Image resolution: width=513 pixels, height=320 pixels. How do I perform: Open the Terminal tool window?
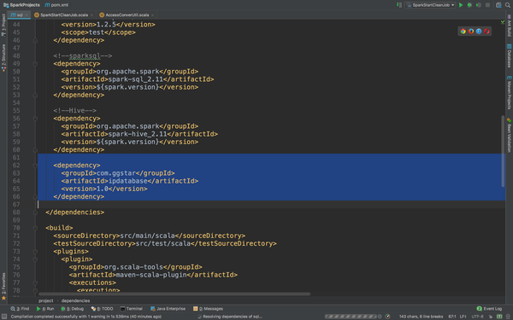tap(131, 309)
